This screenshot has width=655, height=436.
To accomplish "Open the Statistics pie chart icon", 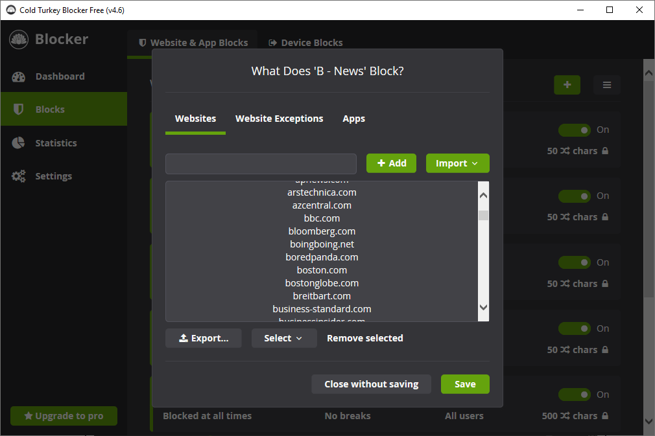I will (18, 143).
